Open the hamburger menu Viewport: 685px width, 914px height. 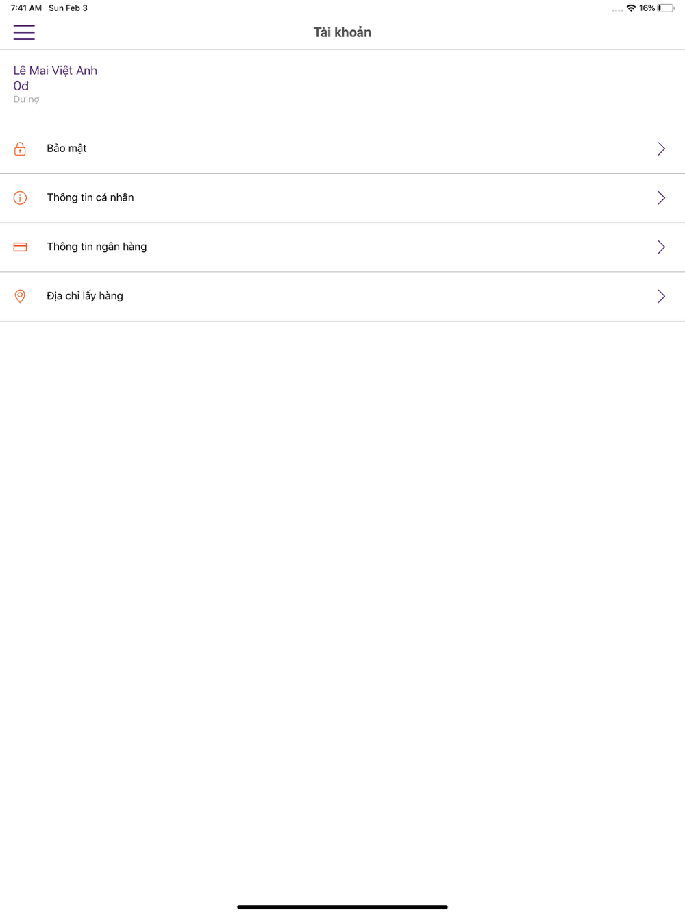pos(24,32)
